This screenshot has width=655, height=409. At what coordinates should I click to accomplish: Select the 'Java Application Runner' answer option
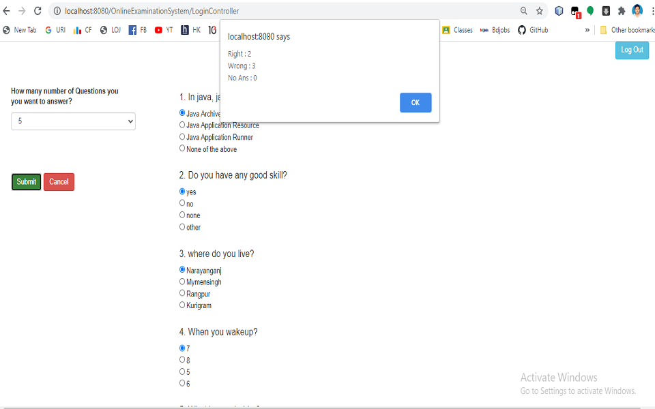click(182, 137)
